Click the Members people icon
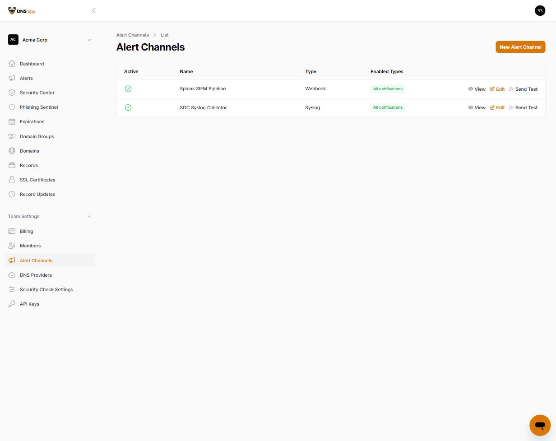The width and height of the screenshot is (556, 441). coord(12,246)
